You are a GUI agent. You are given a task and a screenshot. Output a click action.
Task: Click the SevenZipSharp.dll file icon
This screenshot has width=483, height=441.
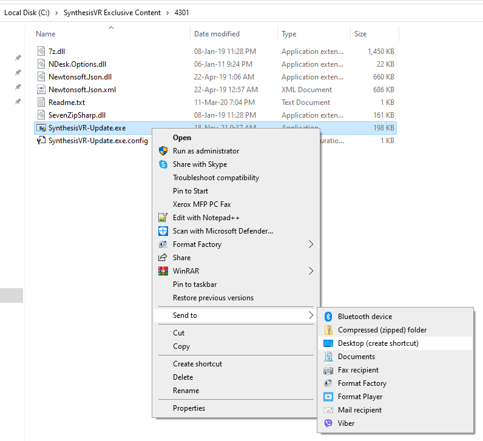41,115
